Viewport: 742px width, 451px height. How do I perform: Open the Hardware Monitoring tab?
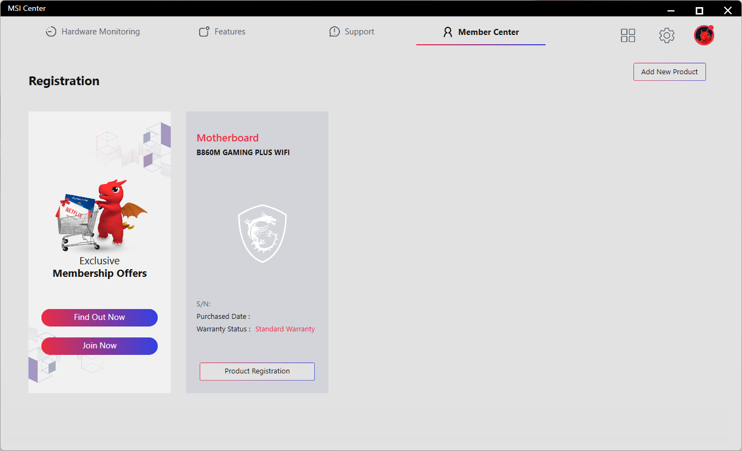[92, 32]
